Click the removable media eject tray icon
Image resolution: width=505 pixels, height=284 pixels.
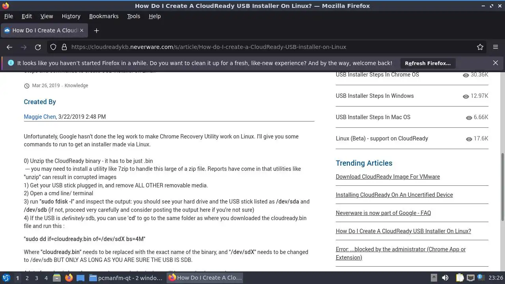pyautogui.click(x=434, y=278)
